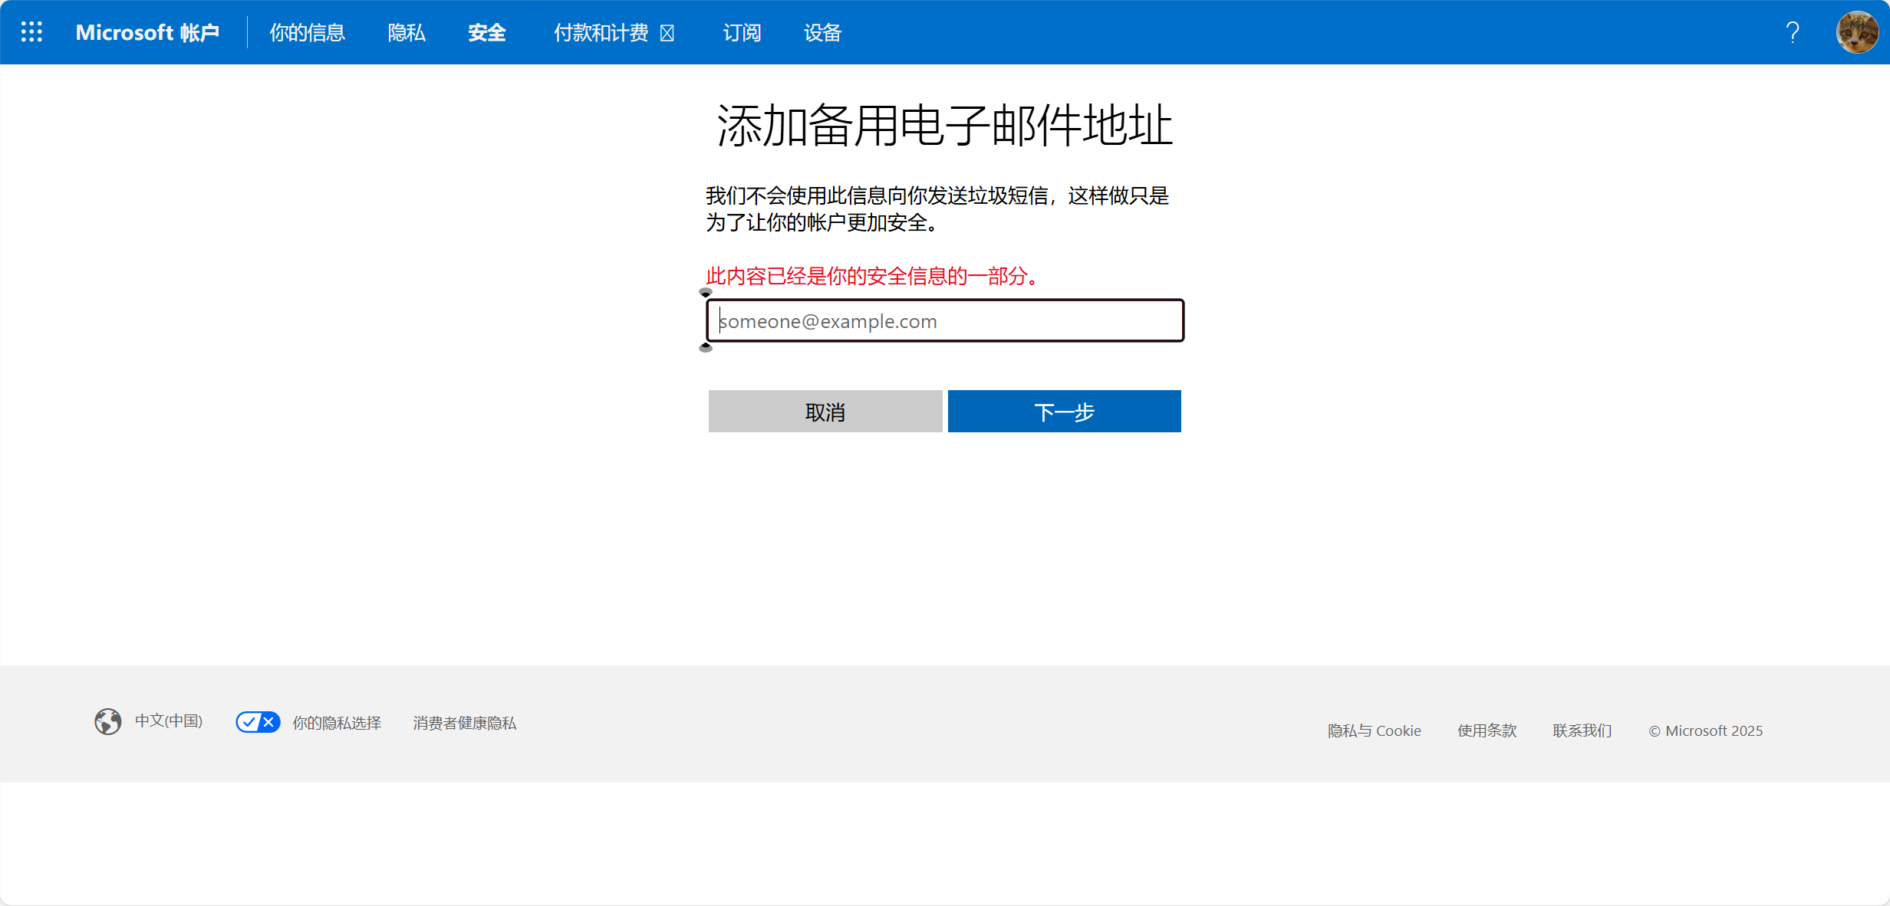Open 联系我们 link
The width and height of the screenshot is (1890, 906).
pyautogui.click(x=1582, y=730)
